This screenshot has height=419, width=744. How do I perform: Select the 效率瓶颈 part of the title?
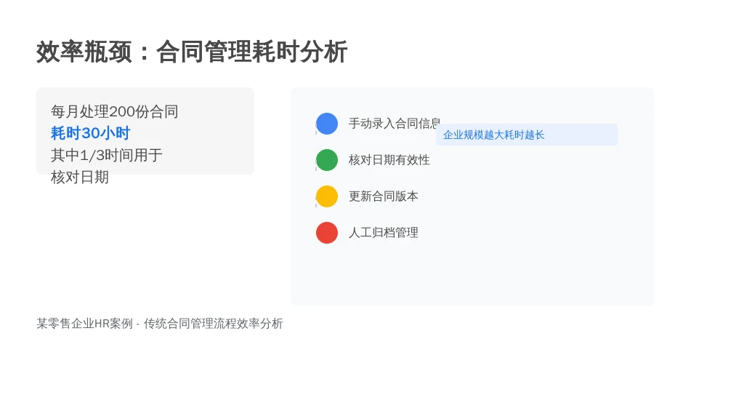tap(84, 52)
